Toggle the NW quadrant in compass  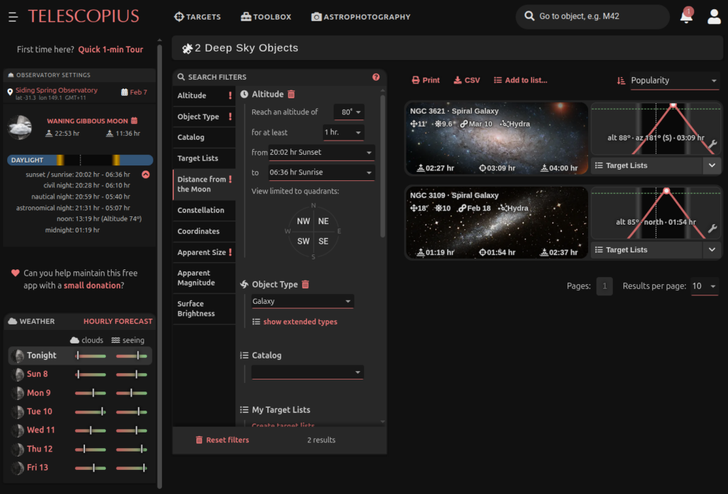point(303,221)
